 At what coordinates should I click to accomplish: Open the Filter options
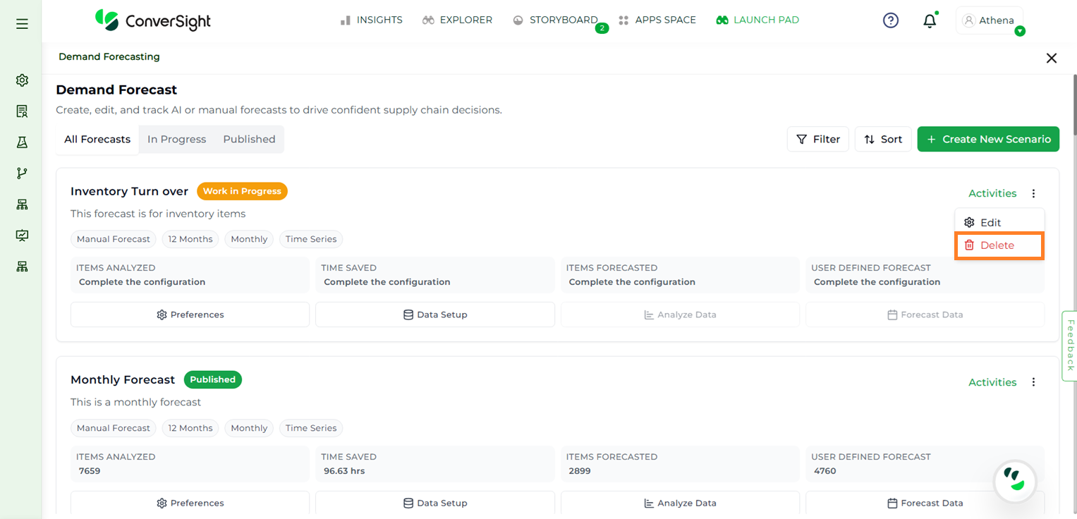click(818, 139)
